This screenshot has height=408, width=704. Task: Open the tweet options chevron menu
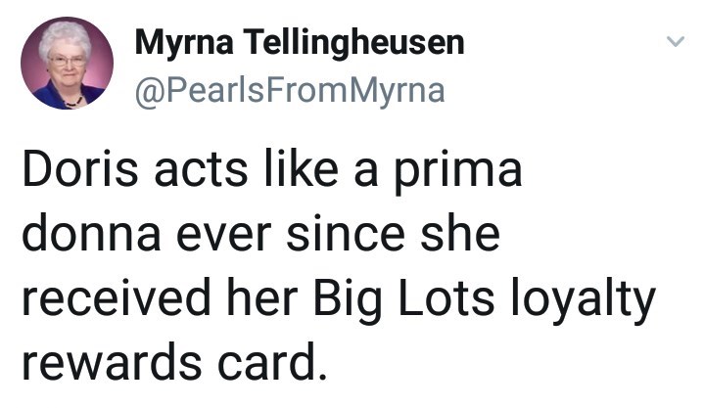click(673, 42)
